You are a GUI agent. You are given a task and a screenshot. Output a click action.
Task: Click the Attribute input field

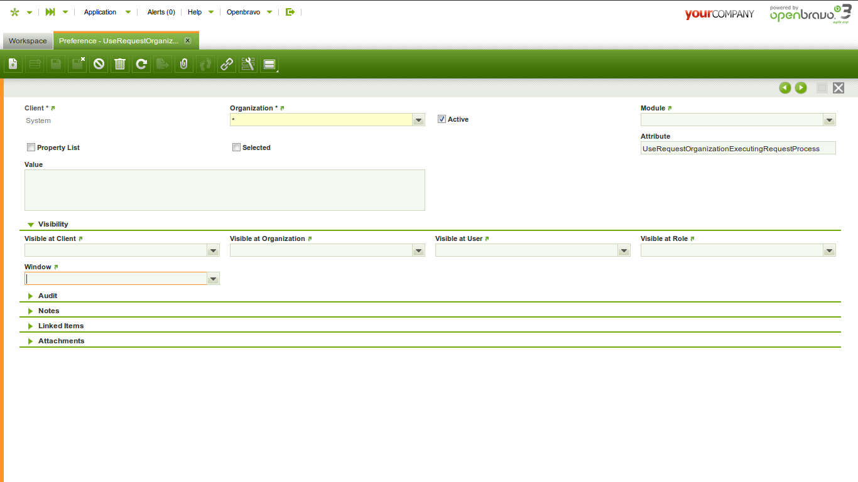click(738, 148)
